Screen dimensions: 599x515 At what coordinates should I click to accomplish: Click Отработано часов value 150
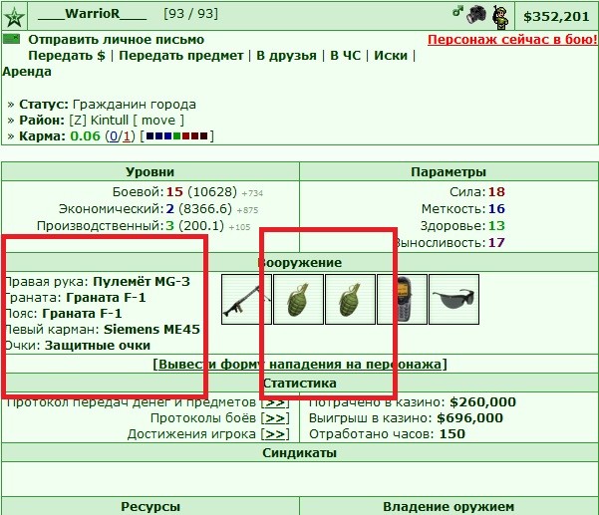(x=452, y=434)
